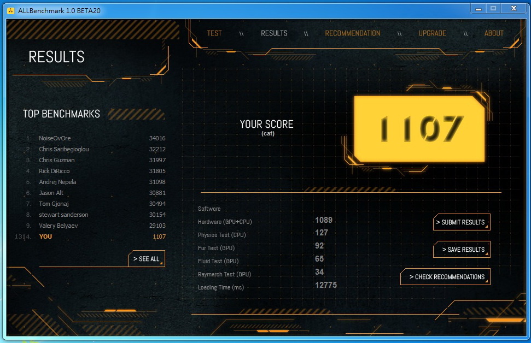
Task: Go to the UPGRADE tab
Action: [432, 33]
